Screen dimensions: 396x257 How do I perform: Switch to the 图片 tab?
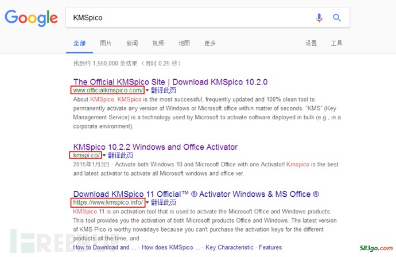pyautogui.click(x=106, y=43)
